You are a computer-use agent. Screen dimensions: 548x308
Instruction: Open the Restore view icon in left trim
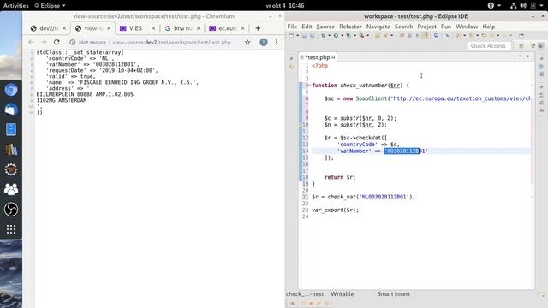point(291,59)
